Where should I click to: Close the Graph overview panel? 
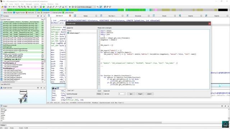pyautogui.click(x=44, y=88)
